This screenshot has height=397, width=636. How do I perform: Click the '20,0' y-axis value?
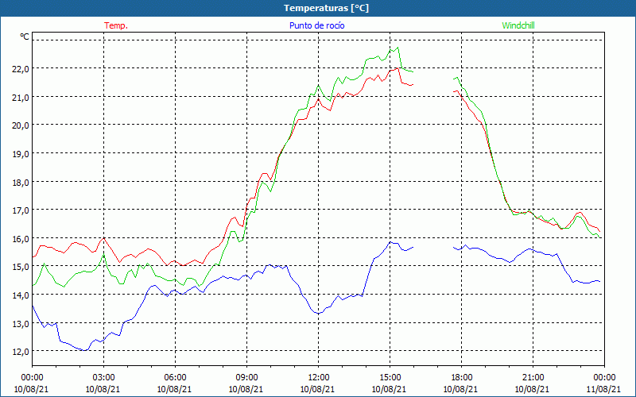[x=21, y=125]
